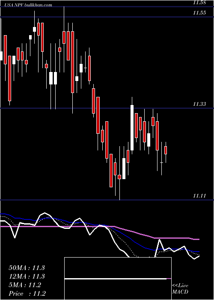Image resolution: width=214 pixels, height=300 pixels.
Task: Select the 11.55 price level label
Action: 199,13
